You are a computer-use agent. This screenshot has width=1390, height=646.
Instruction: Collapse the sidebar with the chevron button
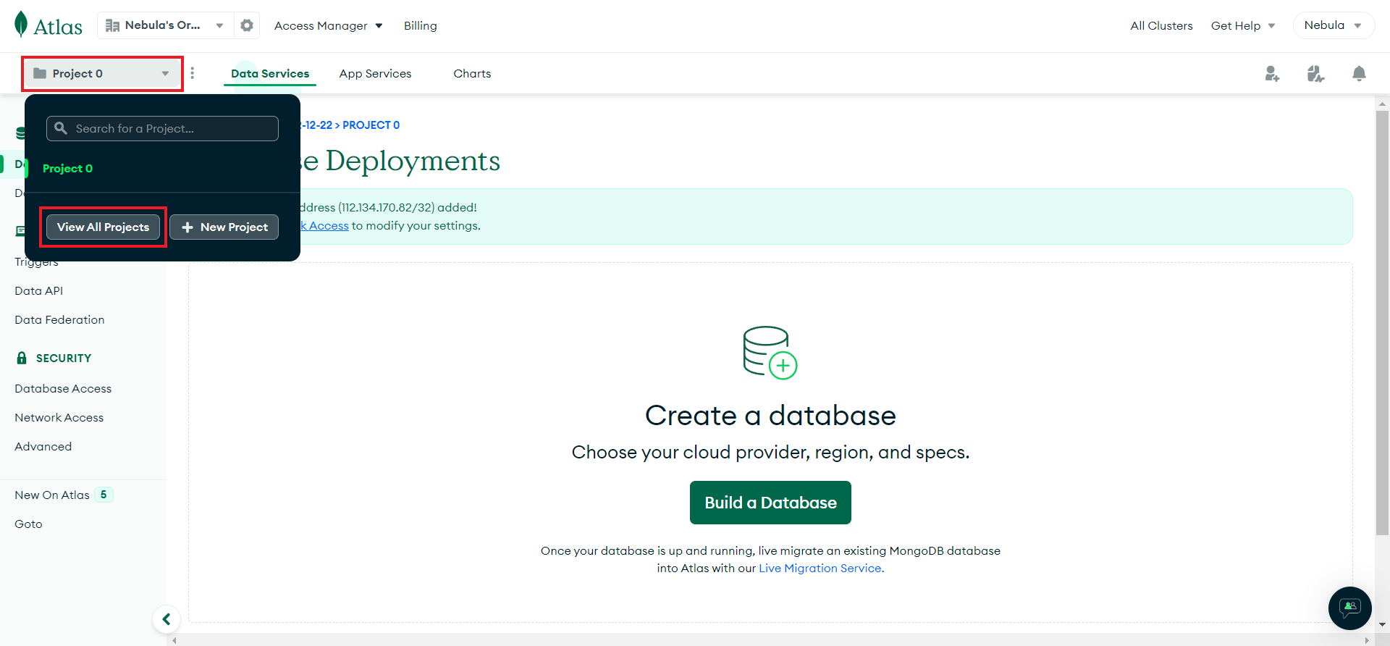point(167,619)
